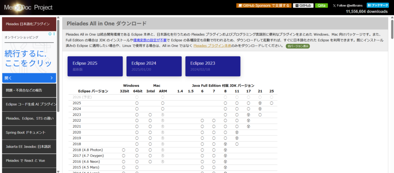The width and height of the screenshot is (394, 173).
Task: Click the ad options three-dot icon
Action: click(54, 34)
